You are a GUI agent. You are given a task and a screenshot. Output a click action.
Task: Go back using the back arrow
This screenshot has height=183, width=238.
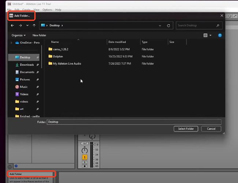12,26
